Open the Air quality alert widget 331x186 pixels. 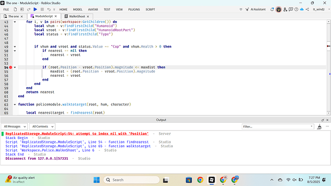tap(20, 180)
